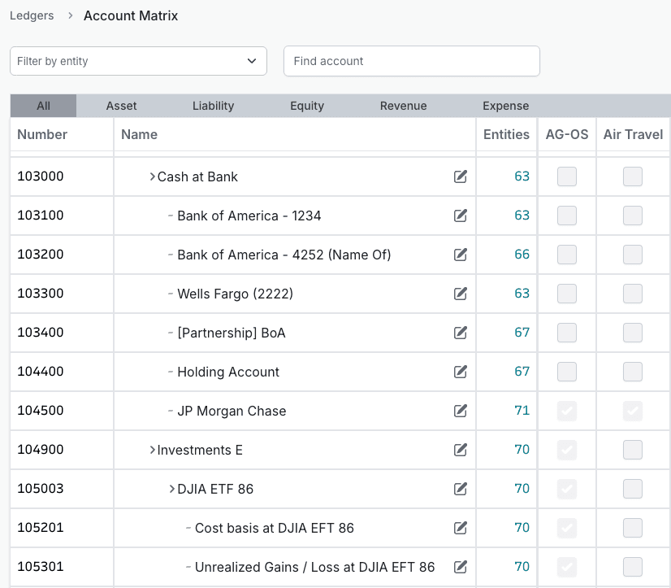Edit the JP Morgan Chase account
Screen dimensions: 671x588
tap(461, 411)
